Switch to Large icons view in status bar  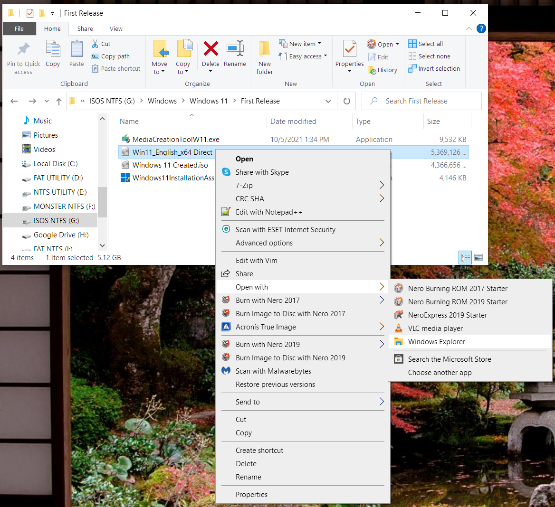(478, 257)
